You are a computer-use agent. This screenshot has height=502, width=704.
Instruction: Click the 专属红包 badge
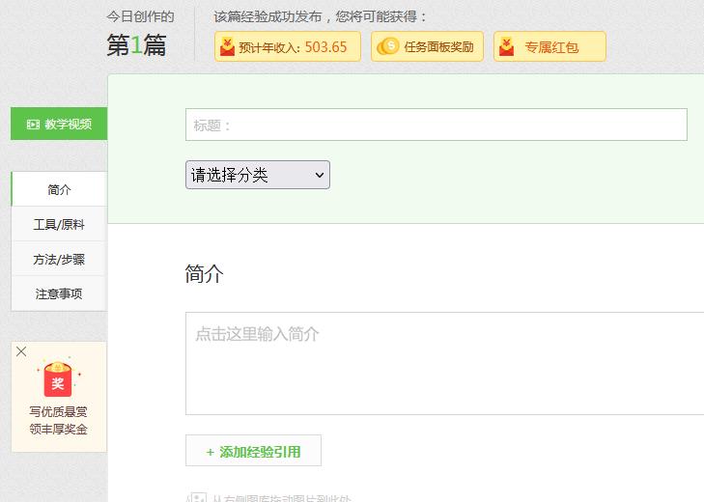(x=550, y=46)
